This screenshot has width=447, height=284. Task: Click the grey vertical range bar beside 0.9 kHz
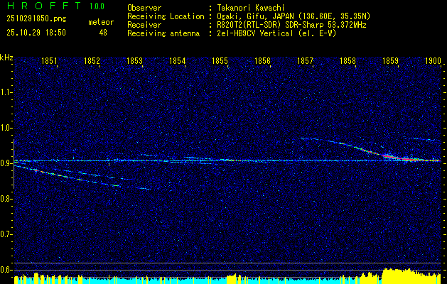point(14,164)
